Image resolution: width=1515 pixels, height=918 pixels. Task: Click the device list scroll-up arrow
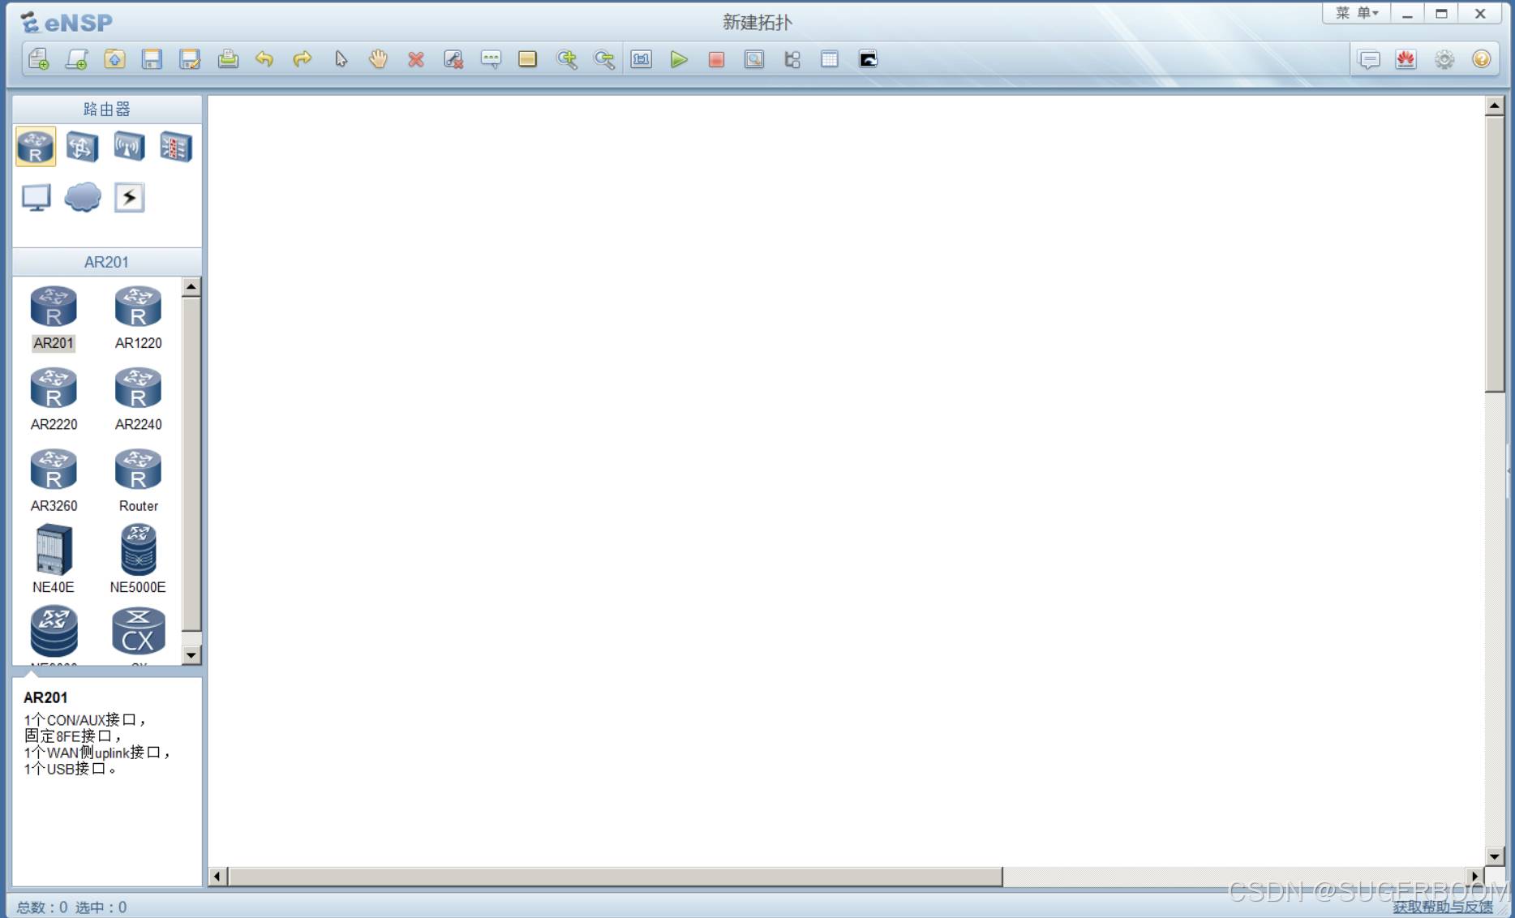191,286
